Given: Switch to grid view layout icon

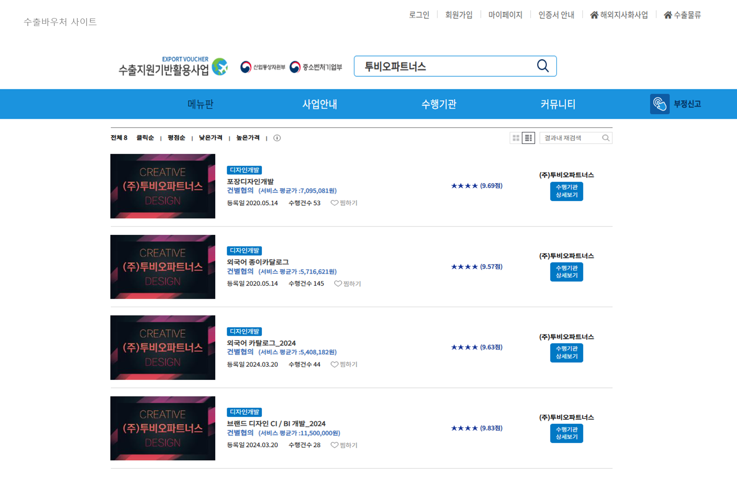Looking at the screenshot, I should tap(516, 138).
